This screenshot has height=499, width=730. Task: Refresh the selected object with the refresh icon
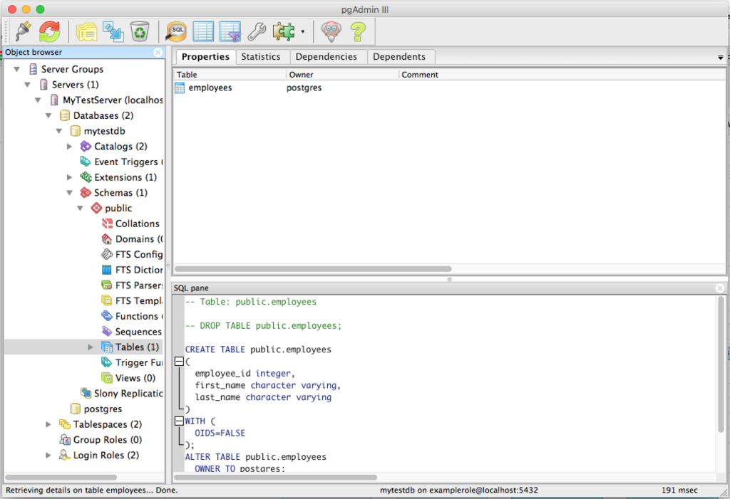point(49,31)
